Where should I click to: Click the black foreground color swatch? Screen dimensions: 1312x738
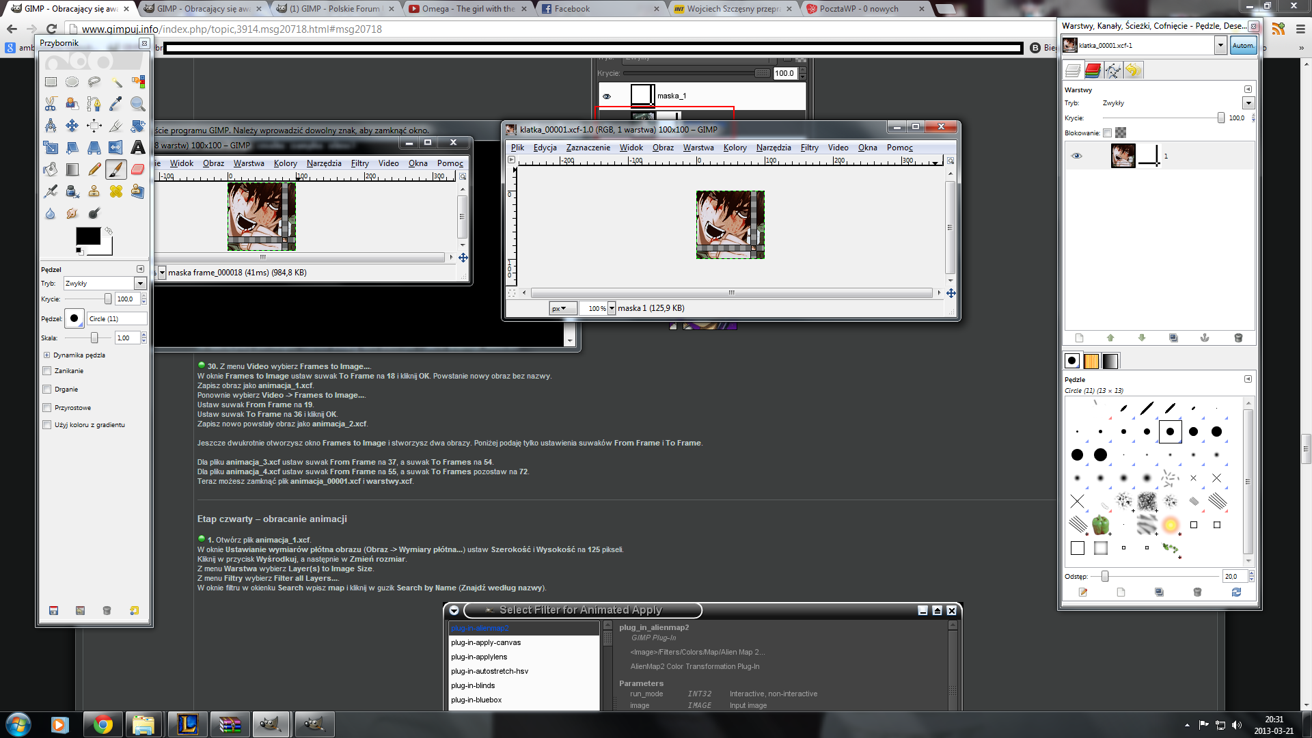point(87,236)
